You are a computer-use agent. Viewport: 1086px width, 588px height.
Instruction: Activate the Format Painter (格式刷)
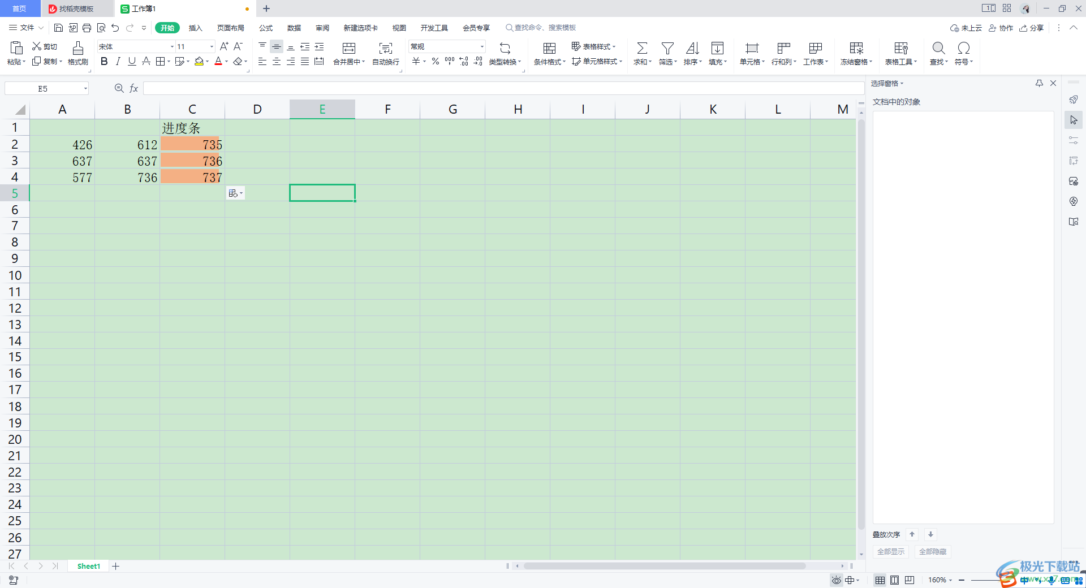pyautogui.click(x=78, y=53)
